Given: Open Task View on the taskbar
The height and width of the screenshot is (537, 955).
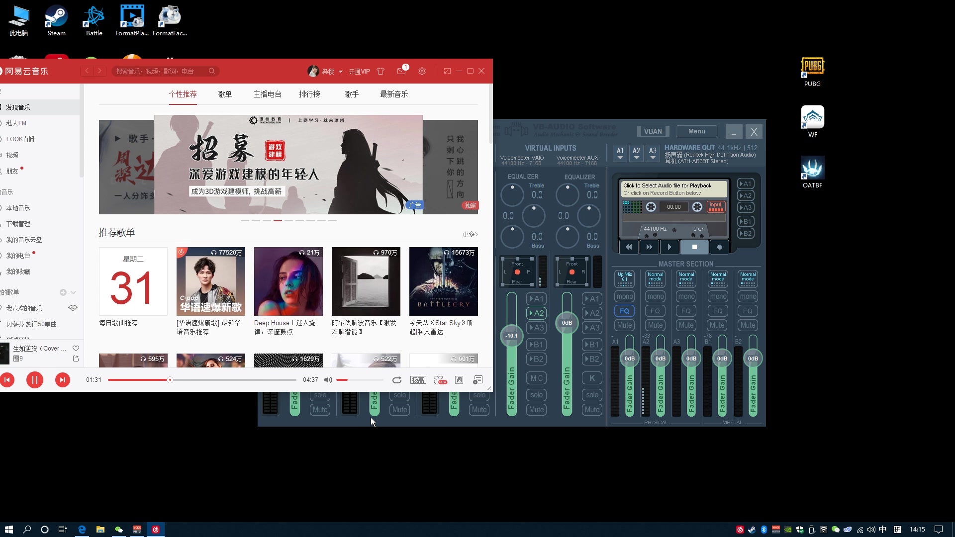Looking at the screenshot, I should tap(63, 530).
